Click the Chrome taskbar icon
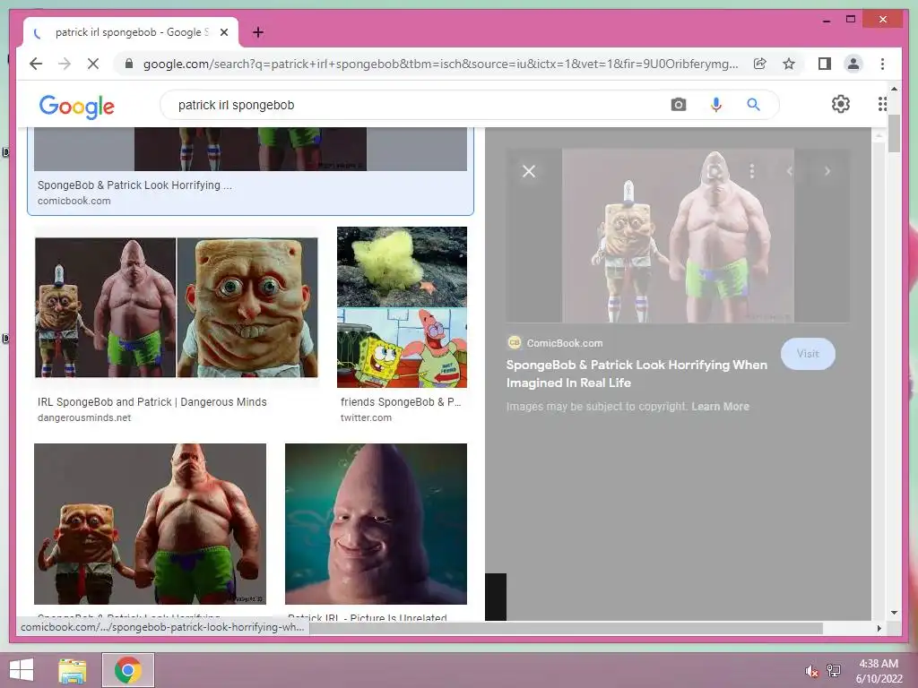Image resolution: width=918 pixels, height=688 pixels. click(x=128, y=670)
